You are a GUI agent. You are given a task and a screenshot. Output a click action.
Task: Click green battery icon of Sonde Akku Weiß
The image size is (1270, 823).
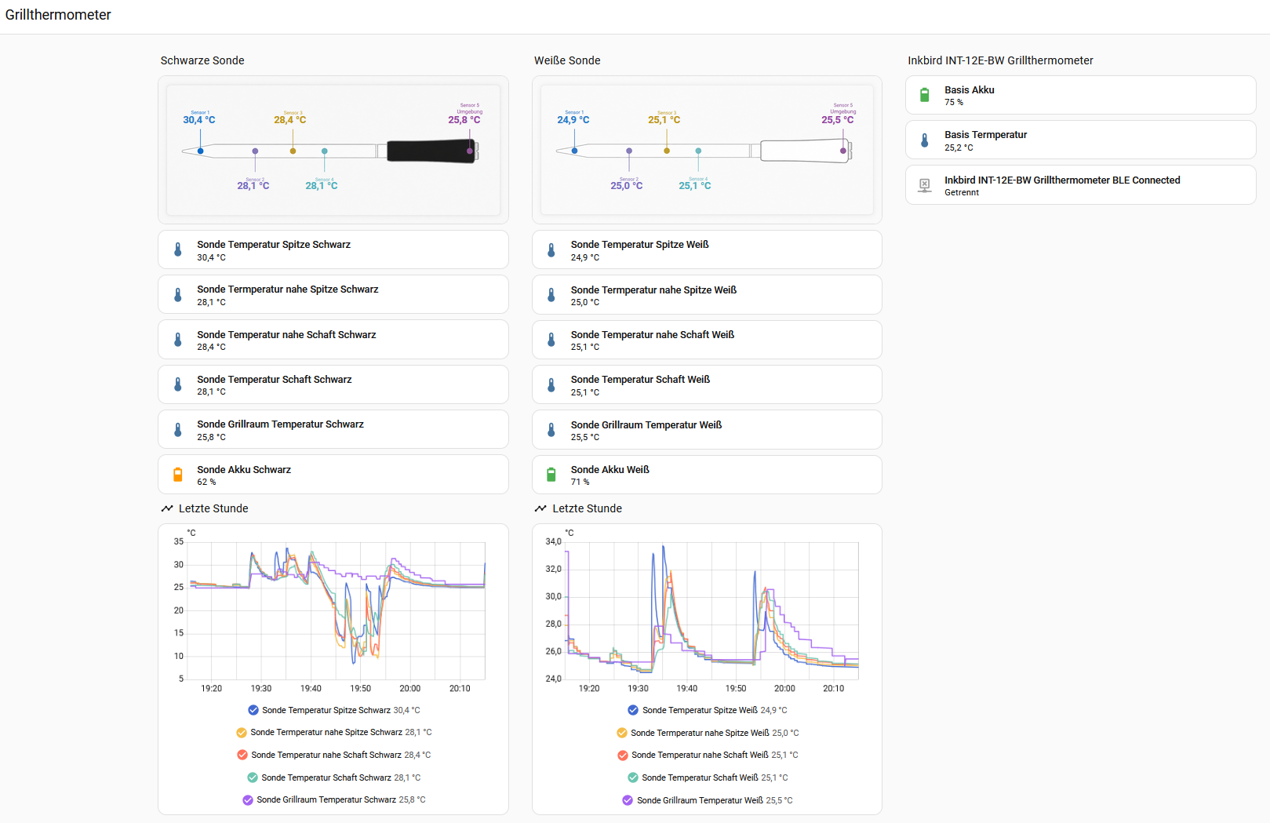coord(551,475)
